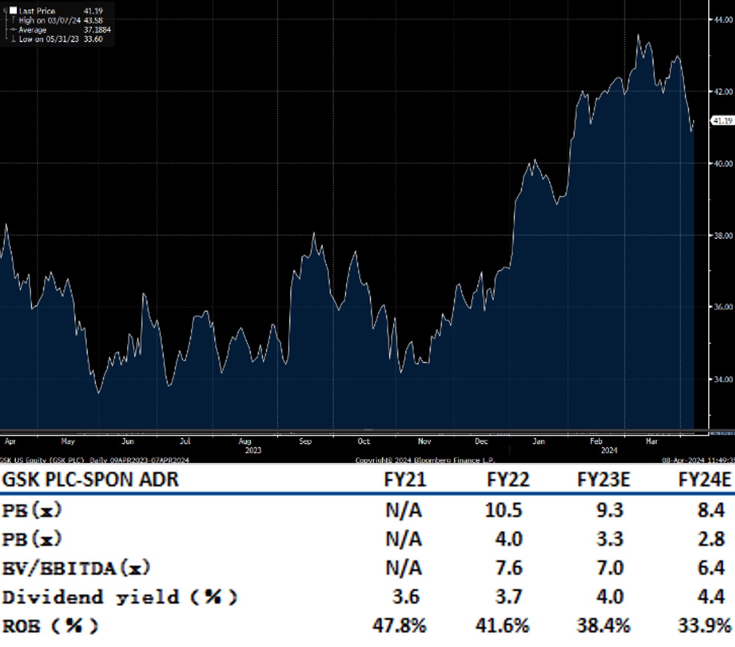Collapse the Last Price legend tree
Screen dimensions: 735x647
coord(6,10)
